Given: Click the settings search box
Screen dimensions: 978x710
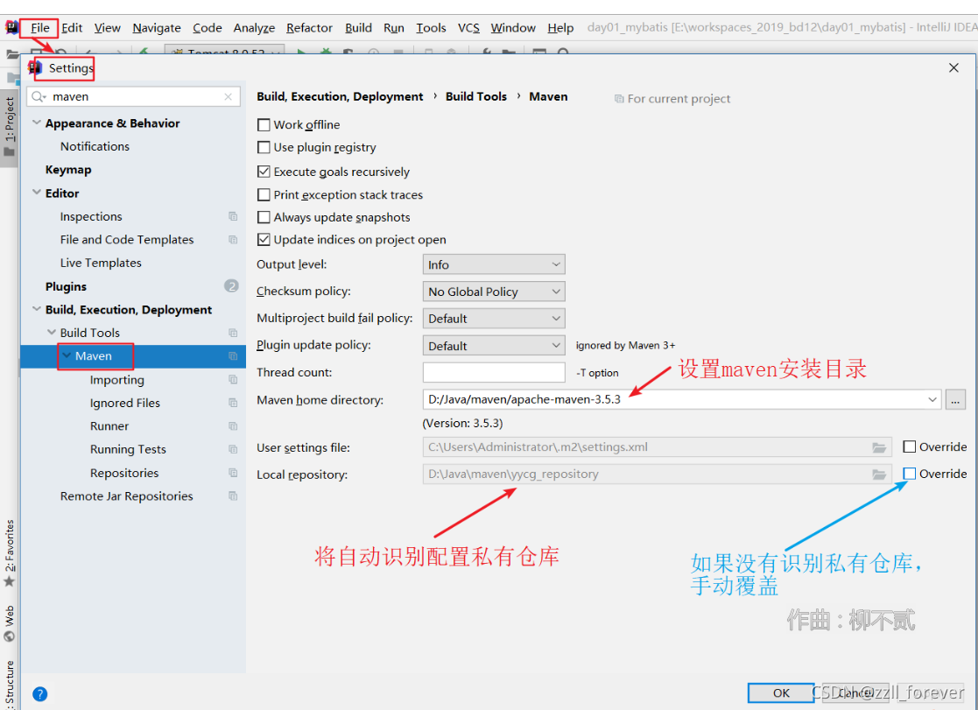Looking at the screenshot, I should (x=133, y=96).
